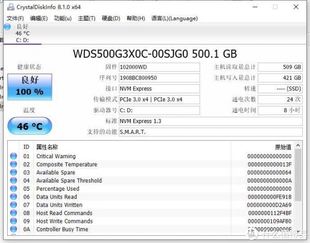Click the 46 °C temperature button
Viewport: 310px width, 243px height.
pos(29,126)
